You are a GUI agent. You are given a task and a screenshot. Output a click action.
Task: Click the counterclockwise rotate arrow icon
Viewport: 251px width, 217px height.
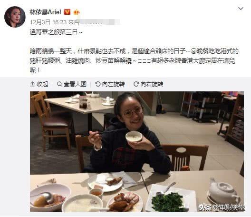(x=97, y=84)
